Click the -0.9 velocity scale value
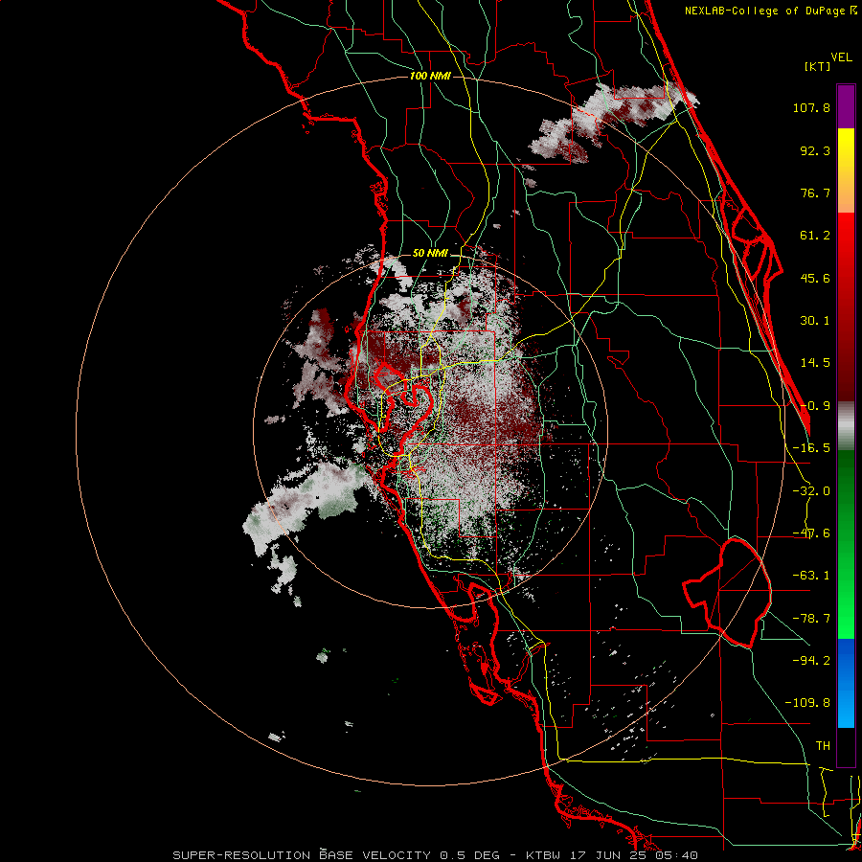This screenshot has height=862, width=862. point(815,406)
